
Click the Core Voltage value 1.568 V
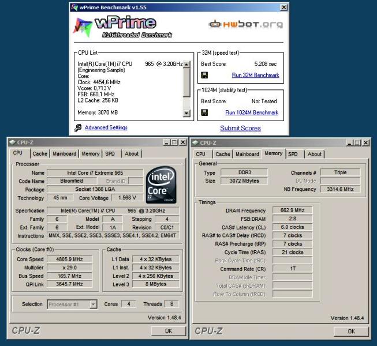tap(127, 198)
